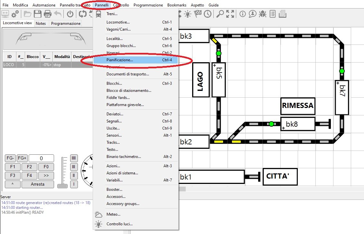Toggle locomotive direction with >> button
Image resolution: width=364 pixels, height=234 pixels.
pyautogui.click(x=46, y=176)
